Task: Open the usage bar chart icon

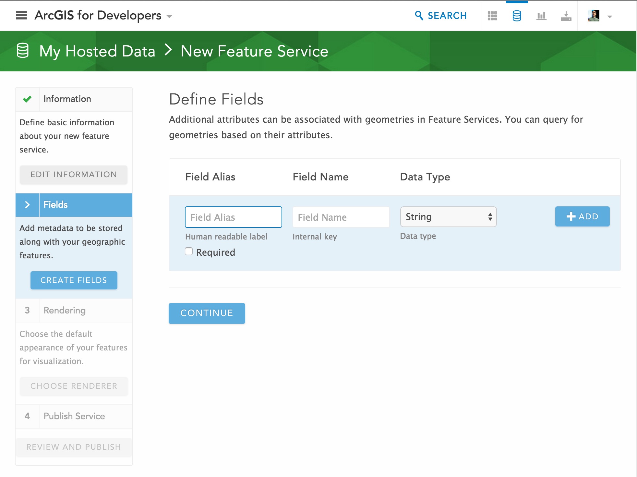Action: pos(541,16)
